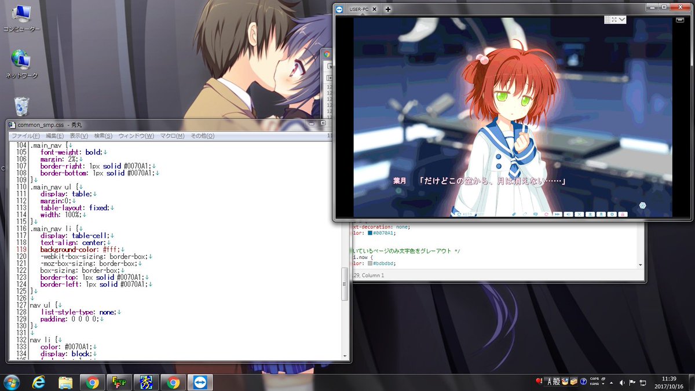Click the IME 般 conversion mode button
695x391 pixels.
[557, 382]
